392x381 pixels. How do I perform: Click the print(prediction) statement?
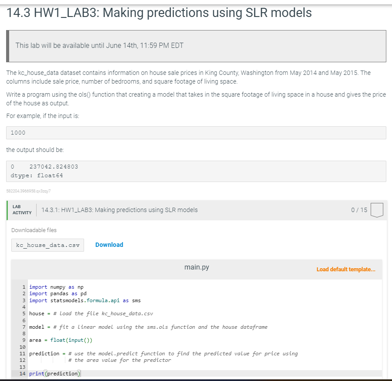point(54,373)
